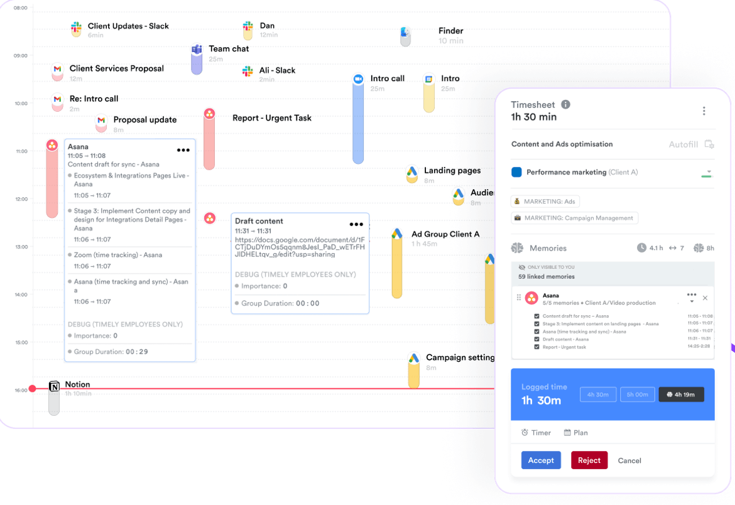Collapse the Asana memories group chevron
The width and height of the screenshot is (735, 505).
pyautogui.click(x=692, y=301)
